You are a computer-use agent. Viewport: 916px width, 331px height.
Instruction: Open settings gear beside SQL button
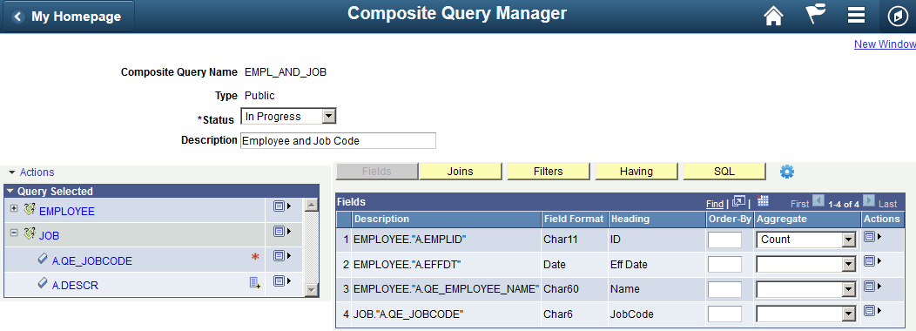[787, 172]
